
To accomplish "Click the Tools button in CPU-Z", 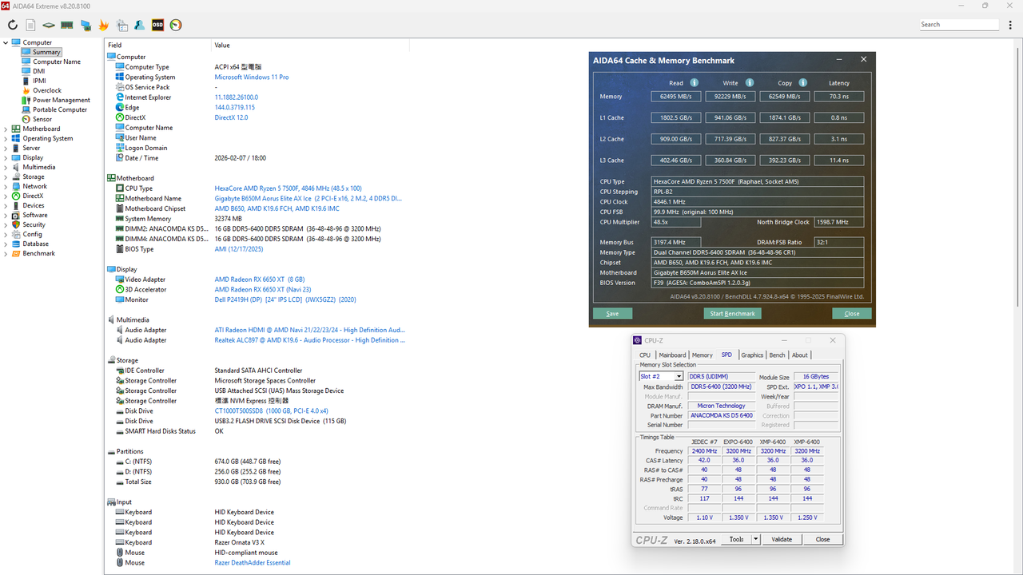I will coord(736,539).
